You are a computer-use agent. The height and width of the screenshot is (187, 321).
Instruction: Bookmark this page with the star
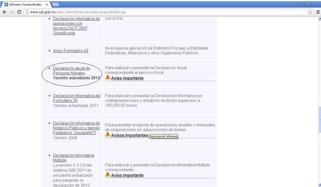point(310,12)
